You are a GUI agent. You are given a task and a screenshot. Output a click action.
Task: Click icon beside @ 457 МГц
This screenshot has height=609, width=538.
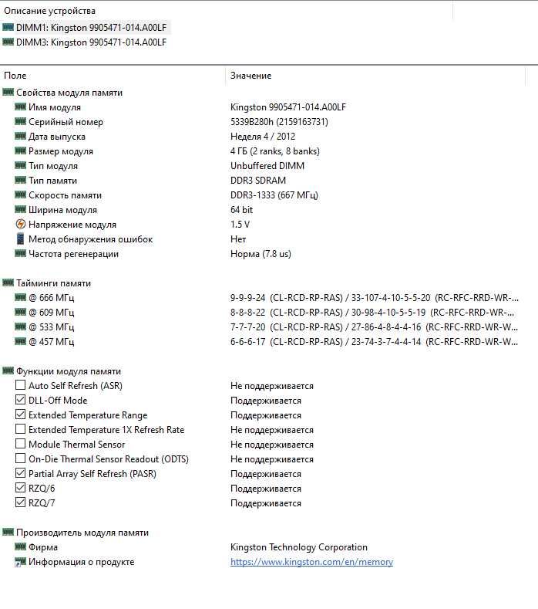(x=20, y=341)
